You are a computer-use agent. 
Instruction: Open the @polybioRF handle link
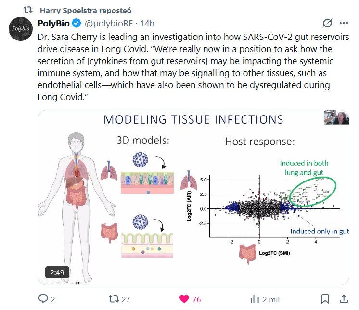pos(108,23)
